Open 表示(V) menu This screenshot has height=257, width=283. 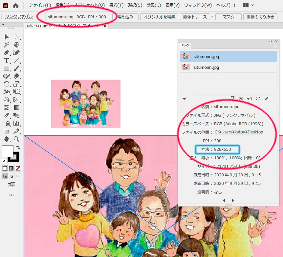point(173,5)
